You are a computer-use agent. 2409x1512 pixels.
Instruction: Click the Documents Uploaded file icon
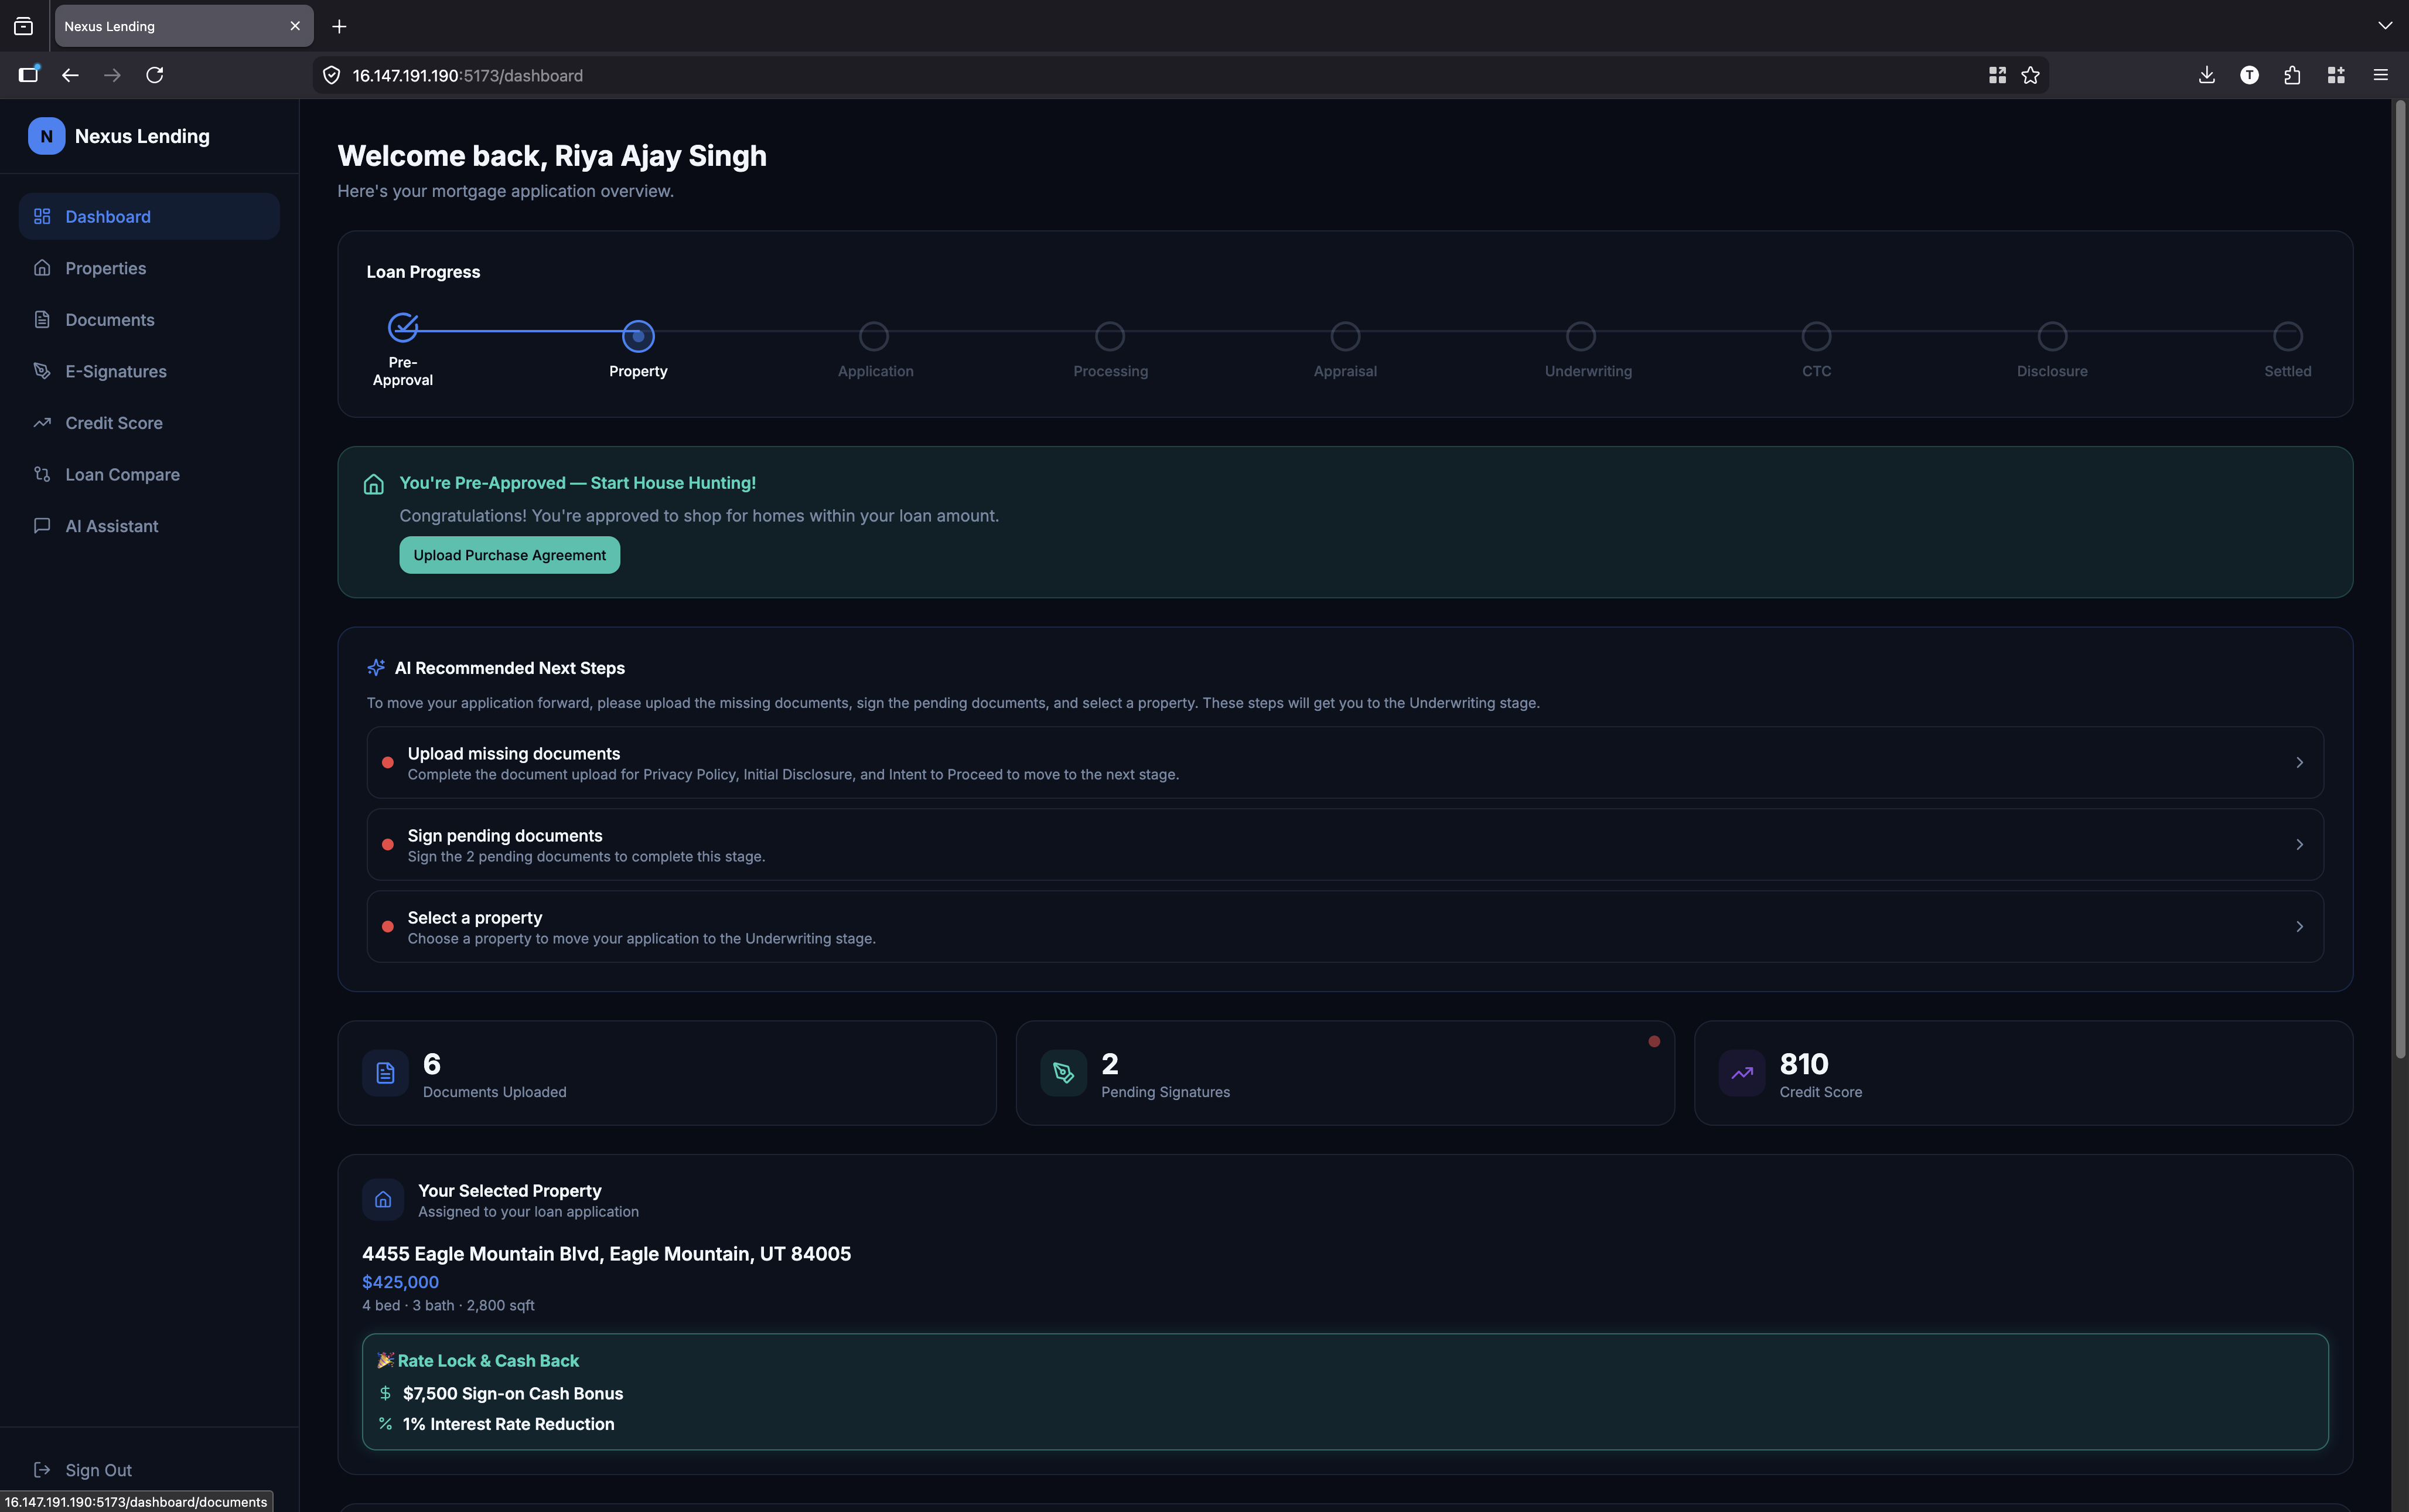pyautogui.click(x=385, y=1073)
